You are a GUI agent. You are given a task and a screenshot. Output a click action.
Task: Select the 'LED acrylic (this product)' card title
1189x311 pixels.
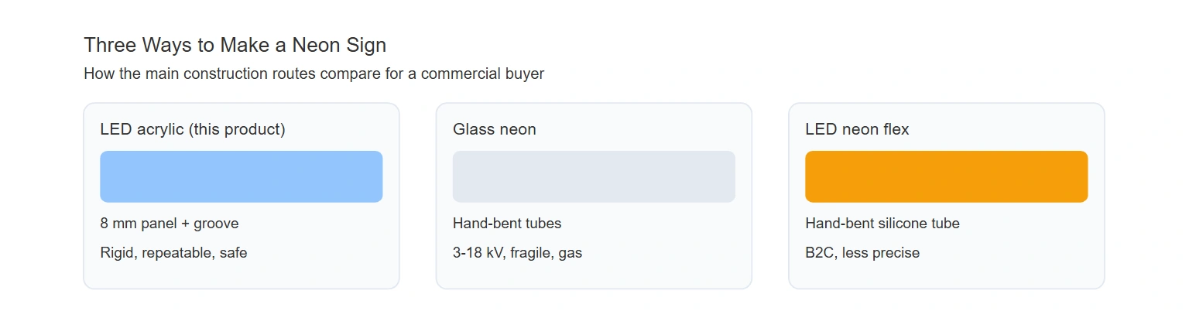tap(193, 129)
